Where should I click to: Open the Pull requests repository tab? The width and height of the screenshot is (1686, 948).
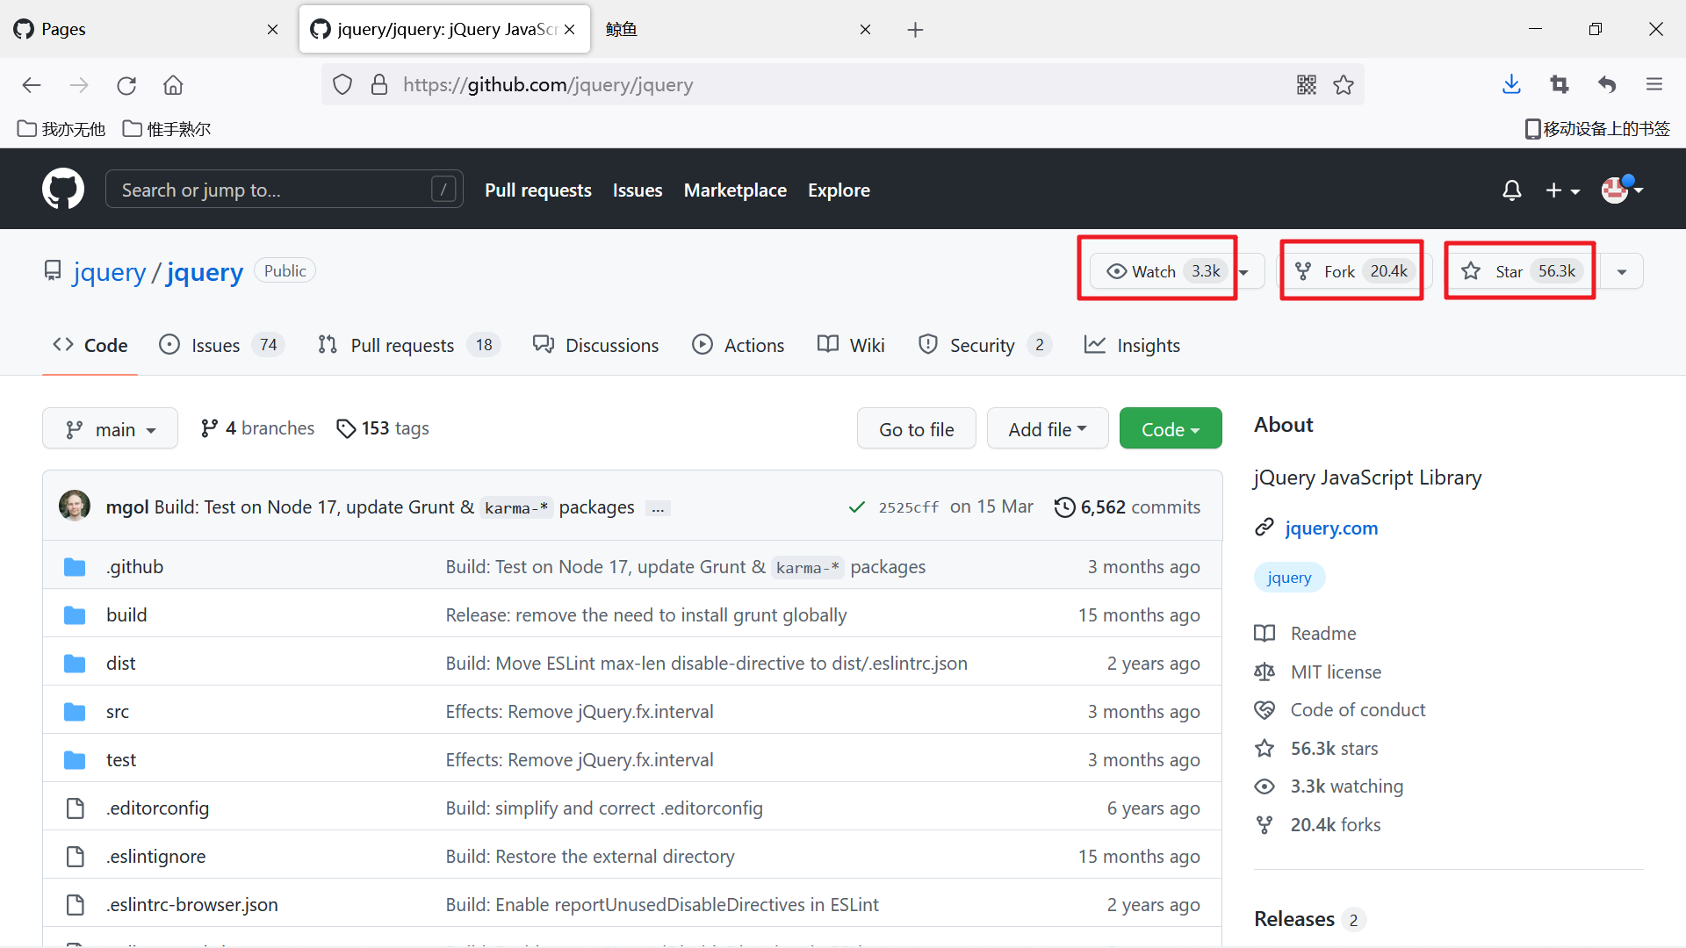point(409,345)
